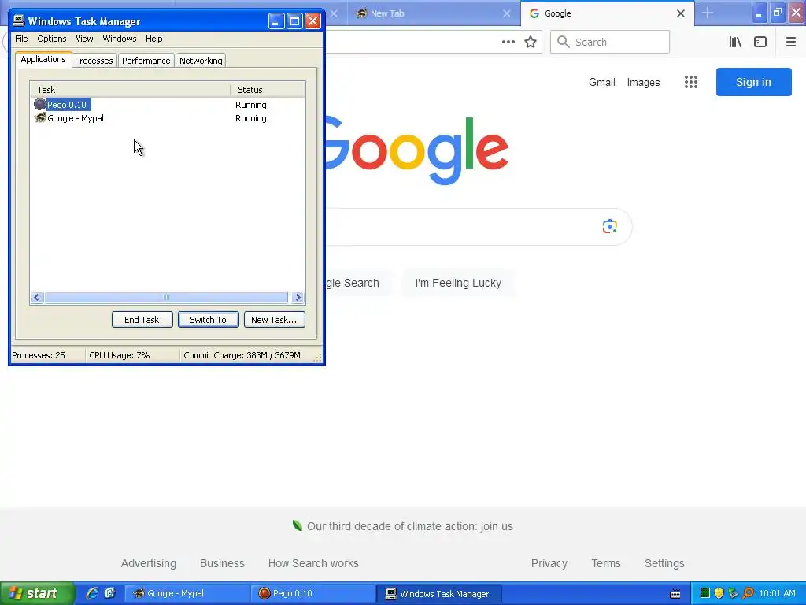Image resolution: width=806 pixels, height=605 pixels.
Task: Activate Windows Task Manager taskbar button
Action: tap(439, 593)
